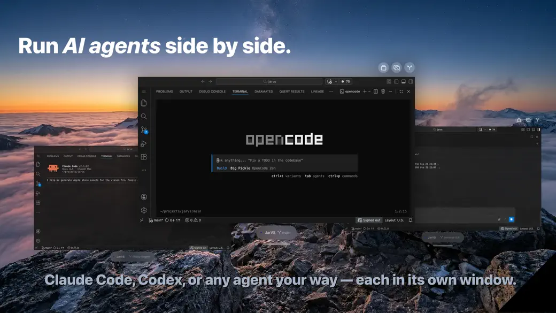Open Explorer in the center opencode window
556x313 pixels.
[144, 103]
